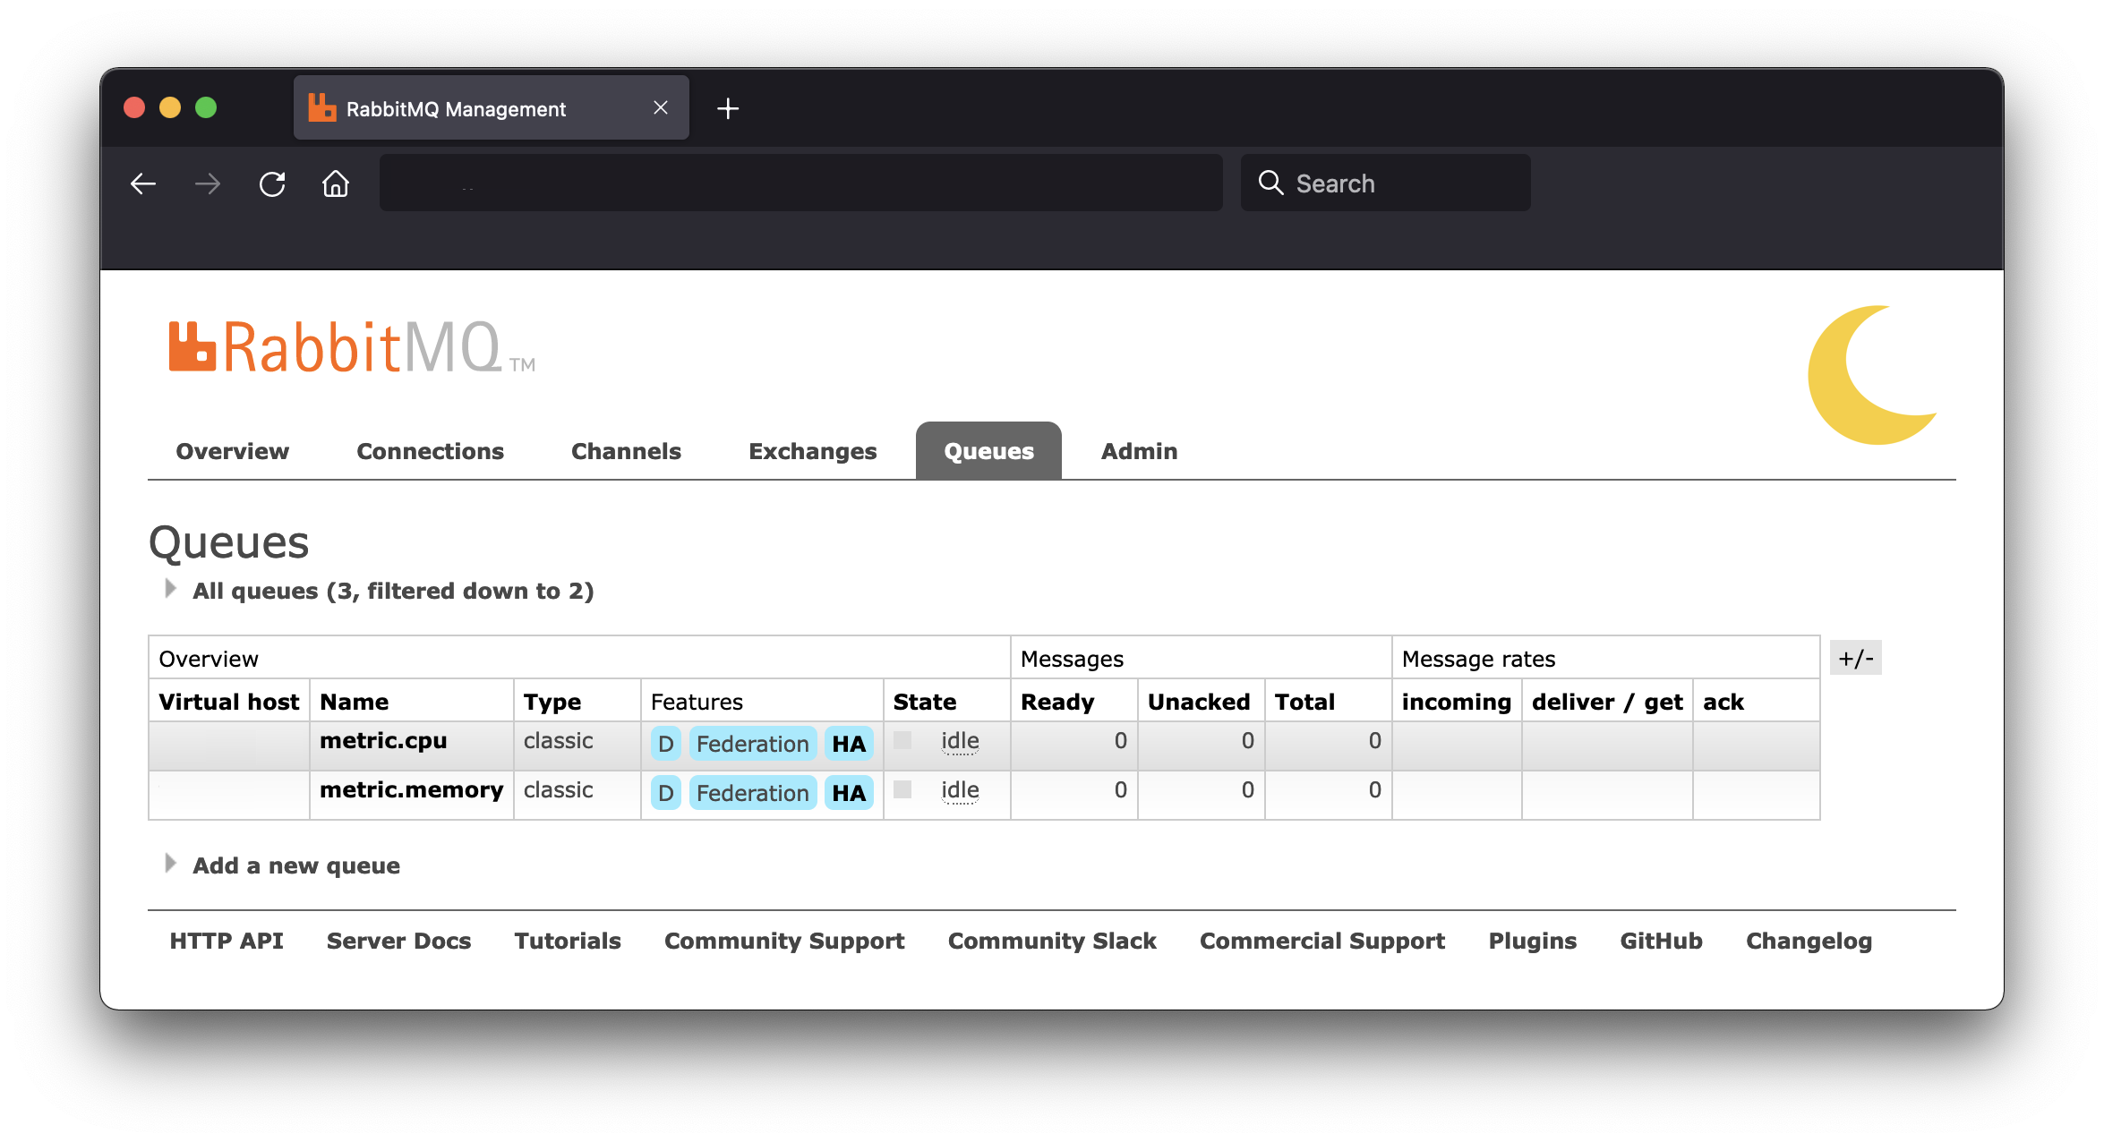Sort by the Total column header
Screen dimensions: 2104x1142
[1304, 702]
